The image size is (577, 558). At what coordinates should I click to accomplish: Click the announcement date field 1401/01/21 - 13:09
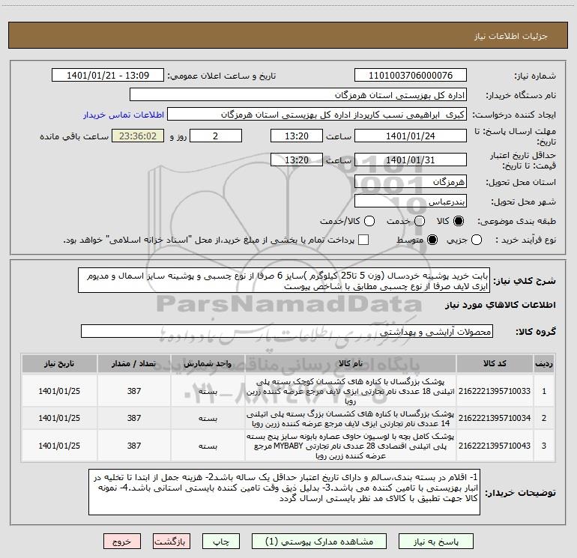point(108,76)
